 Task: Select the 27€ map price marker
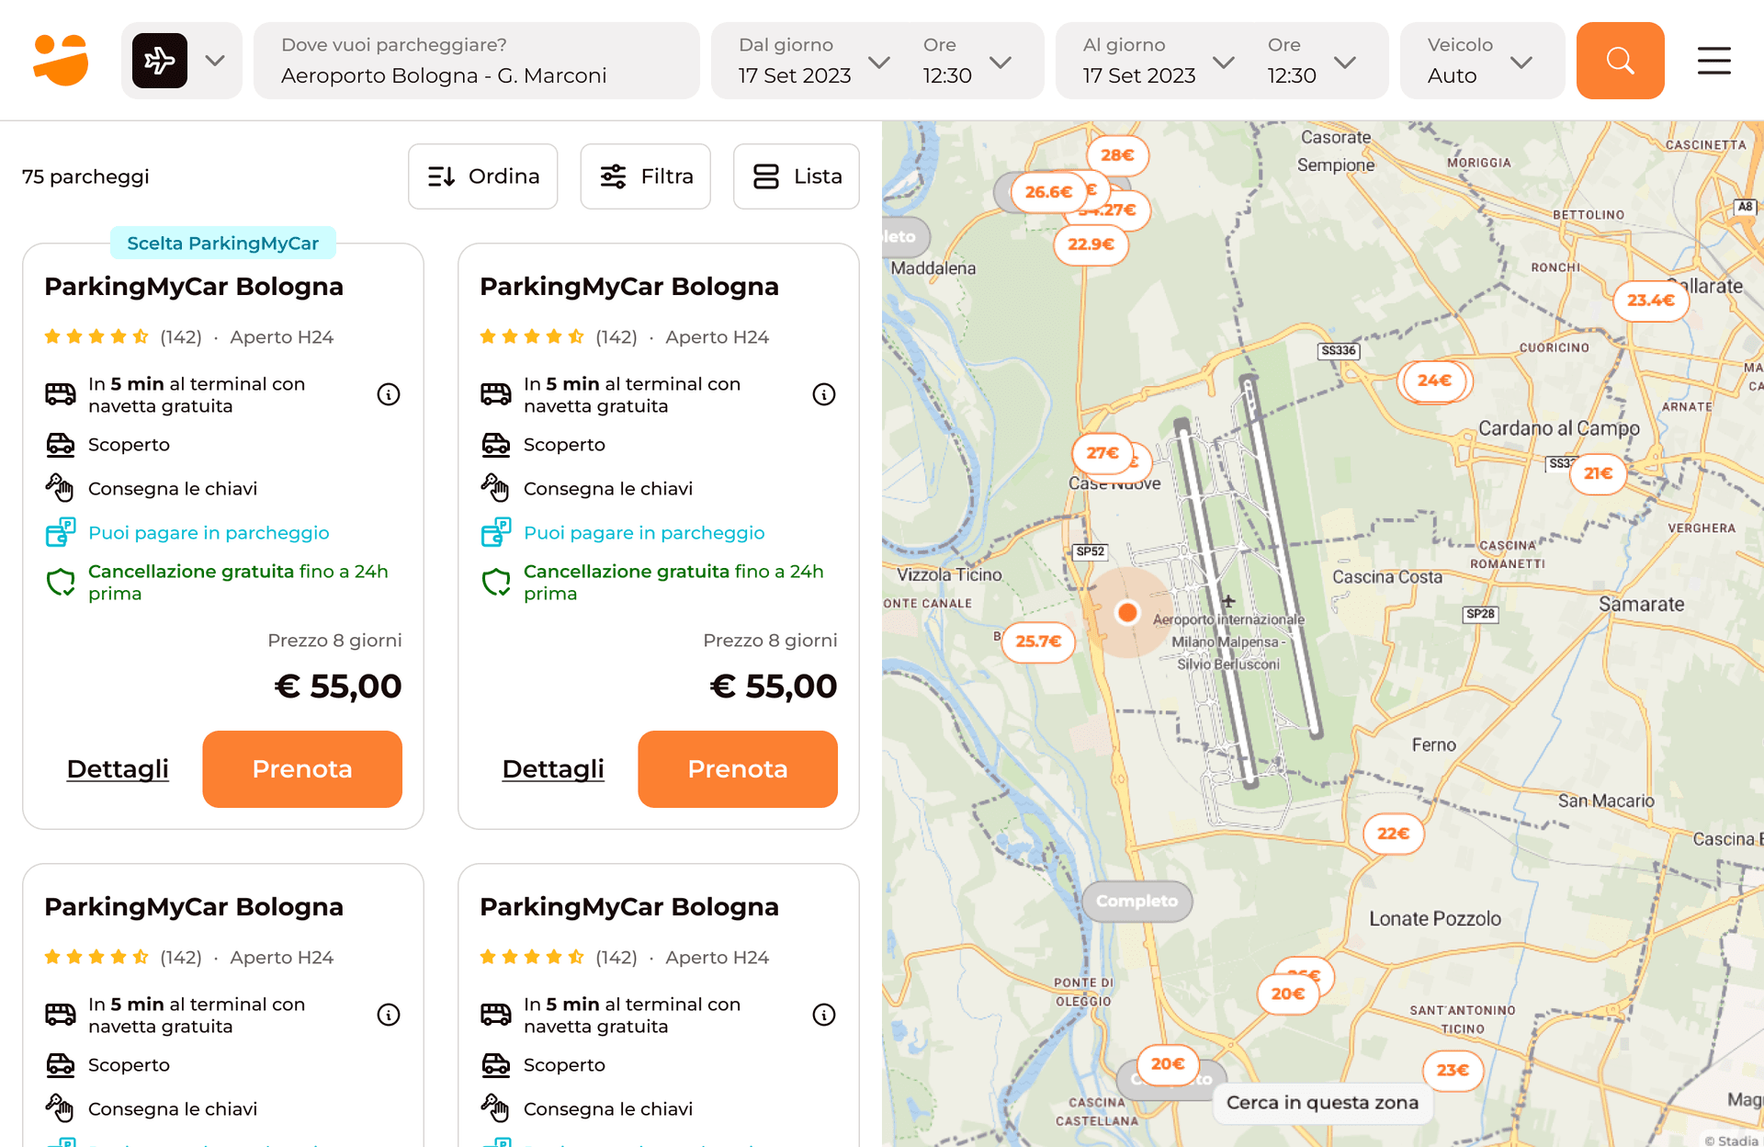(x=1102, y=453)
